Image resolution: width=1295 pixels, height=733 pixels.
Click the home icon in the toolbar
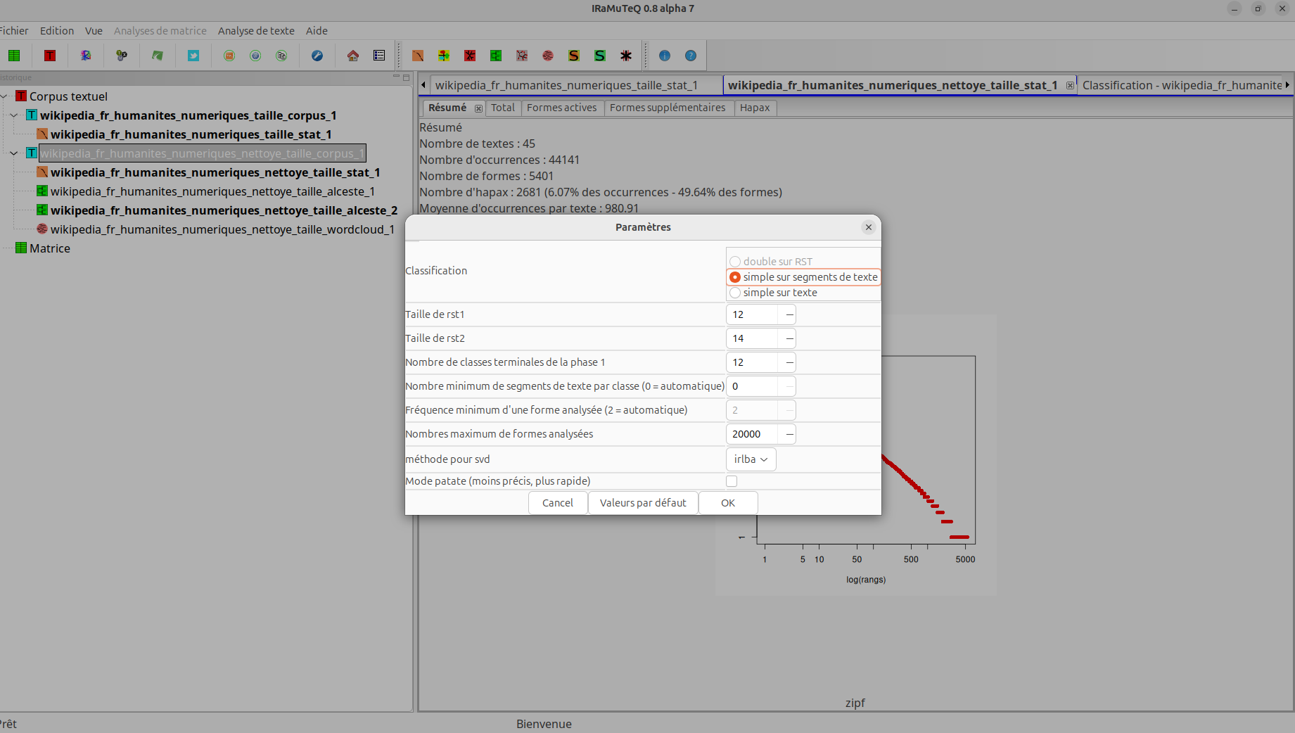coord(353,56)
